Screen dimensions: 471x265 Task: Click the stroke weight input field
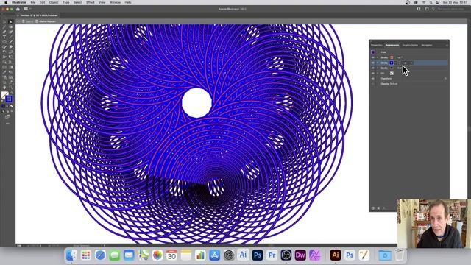[x=405, y=63]
